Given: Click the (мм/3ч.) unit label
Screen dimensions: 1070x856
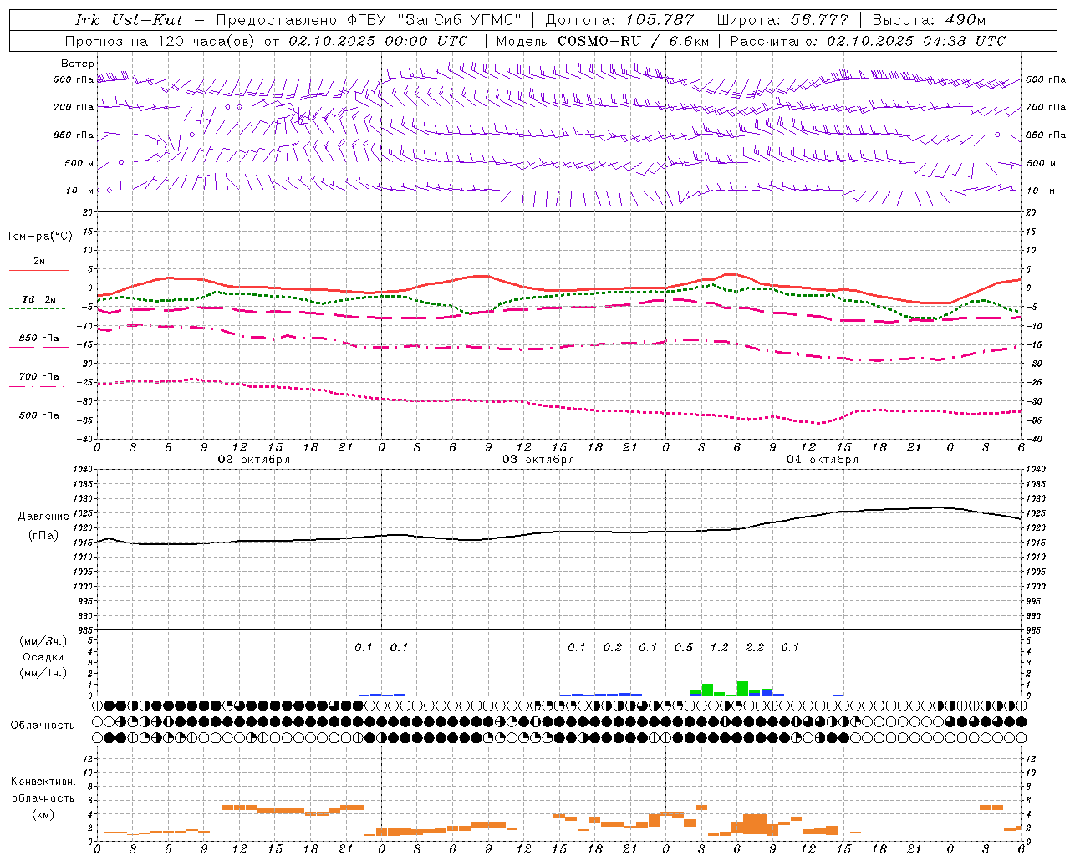Looking at the screenshot, I should 43,641.
